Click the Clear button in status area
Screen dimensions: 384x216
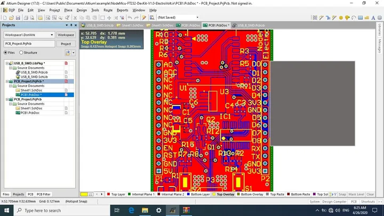point(370,194)
